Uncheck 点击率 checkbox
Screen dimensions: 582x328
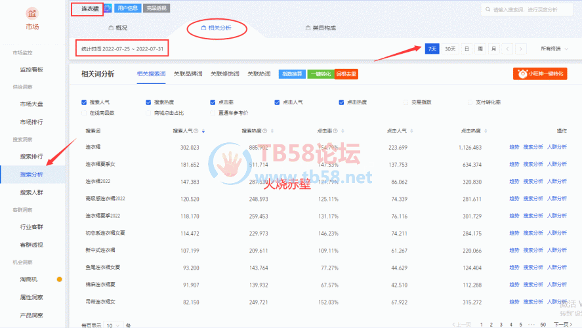pyautogui.click(x=213, y=102)
